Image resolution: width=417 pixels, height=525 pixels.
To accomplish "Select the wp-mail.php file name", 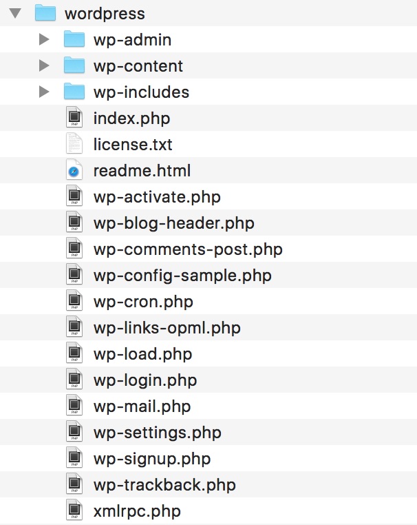I will pyautogui.click(x=142, y=406).
